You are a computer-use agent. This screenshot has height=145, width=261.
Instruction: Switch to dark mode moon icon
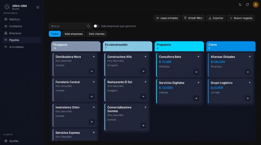(240, 5)
